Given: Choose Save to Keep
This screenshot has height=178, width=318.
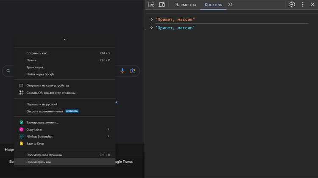Looking at the screenshot, I should (x=65, y=144).
